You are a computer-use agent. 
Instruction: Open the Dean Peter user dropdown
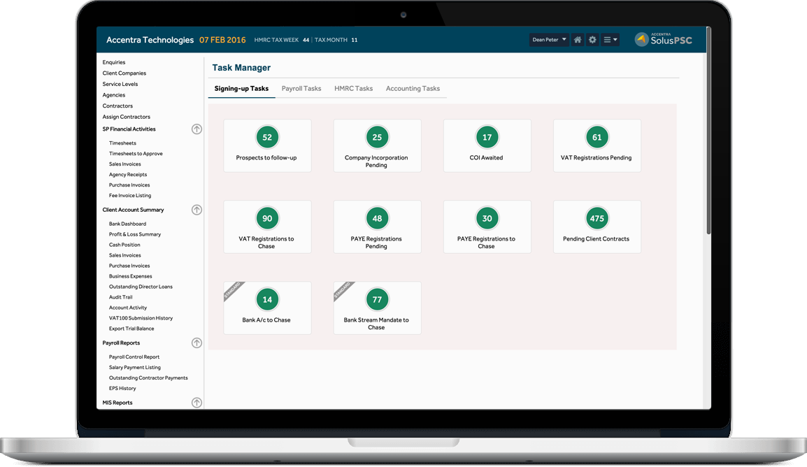(549, 40)
